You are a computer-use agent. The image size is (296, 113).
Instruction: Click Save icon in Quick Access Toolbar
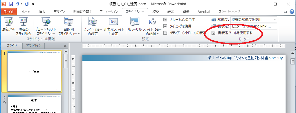[11, 4]
